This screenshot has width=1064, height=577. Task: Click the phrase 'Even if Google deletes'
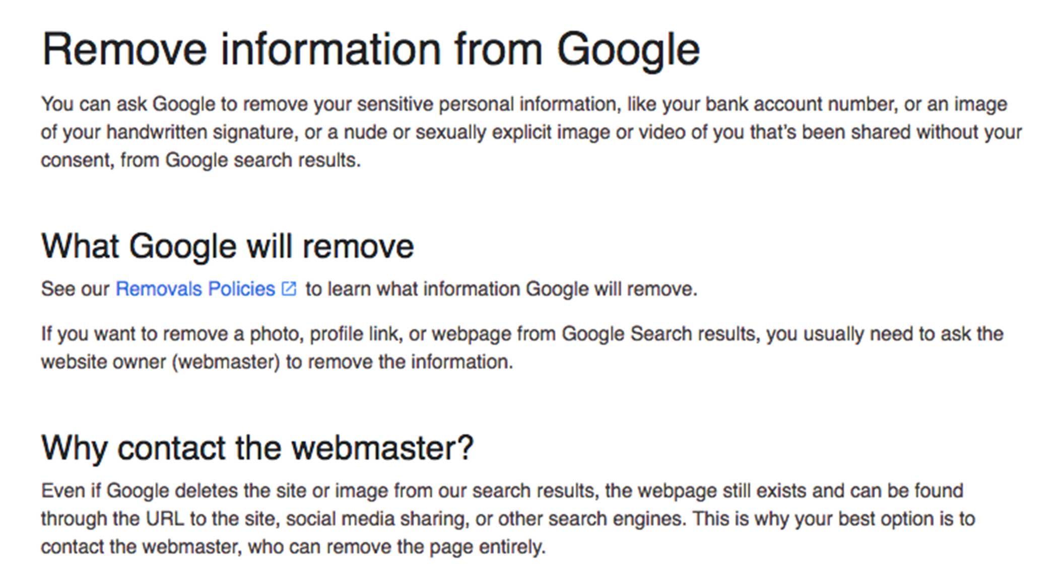(x=140, y=491)
